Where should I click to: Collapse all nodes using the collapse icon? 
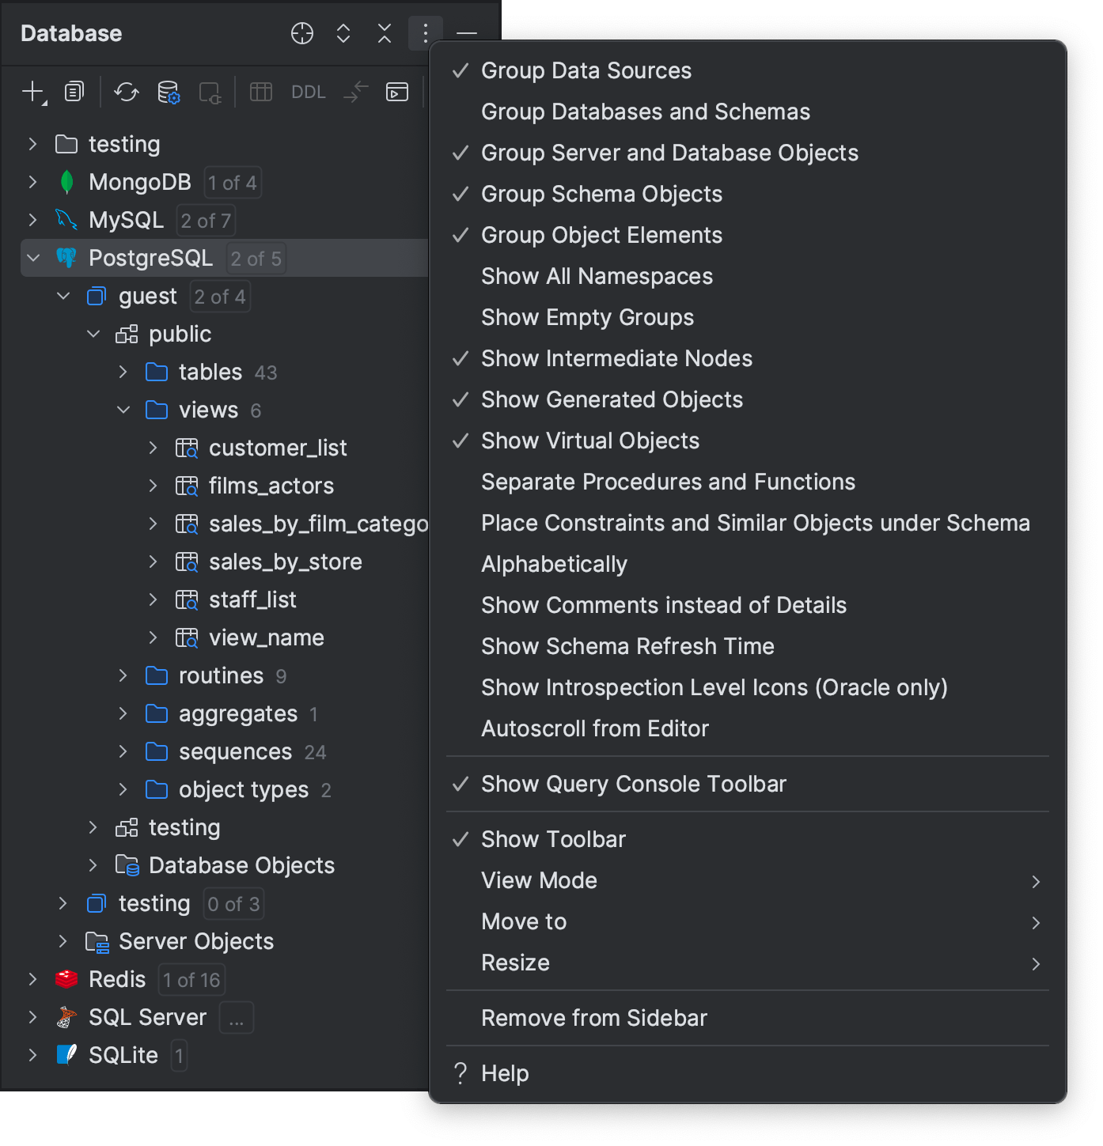pyautogui.click(x=385, y=34)
